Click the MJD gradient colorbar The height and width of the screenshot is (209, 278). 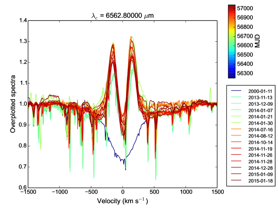[232, 41]
